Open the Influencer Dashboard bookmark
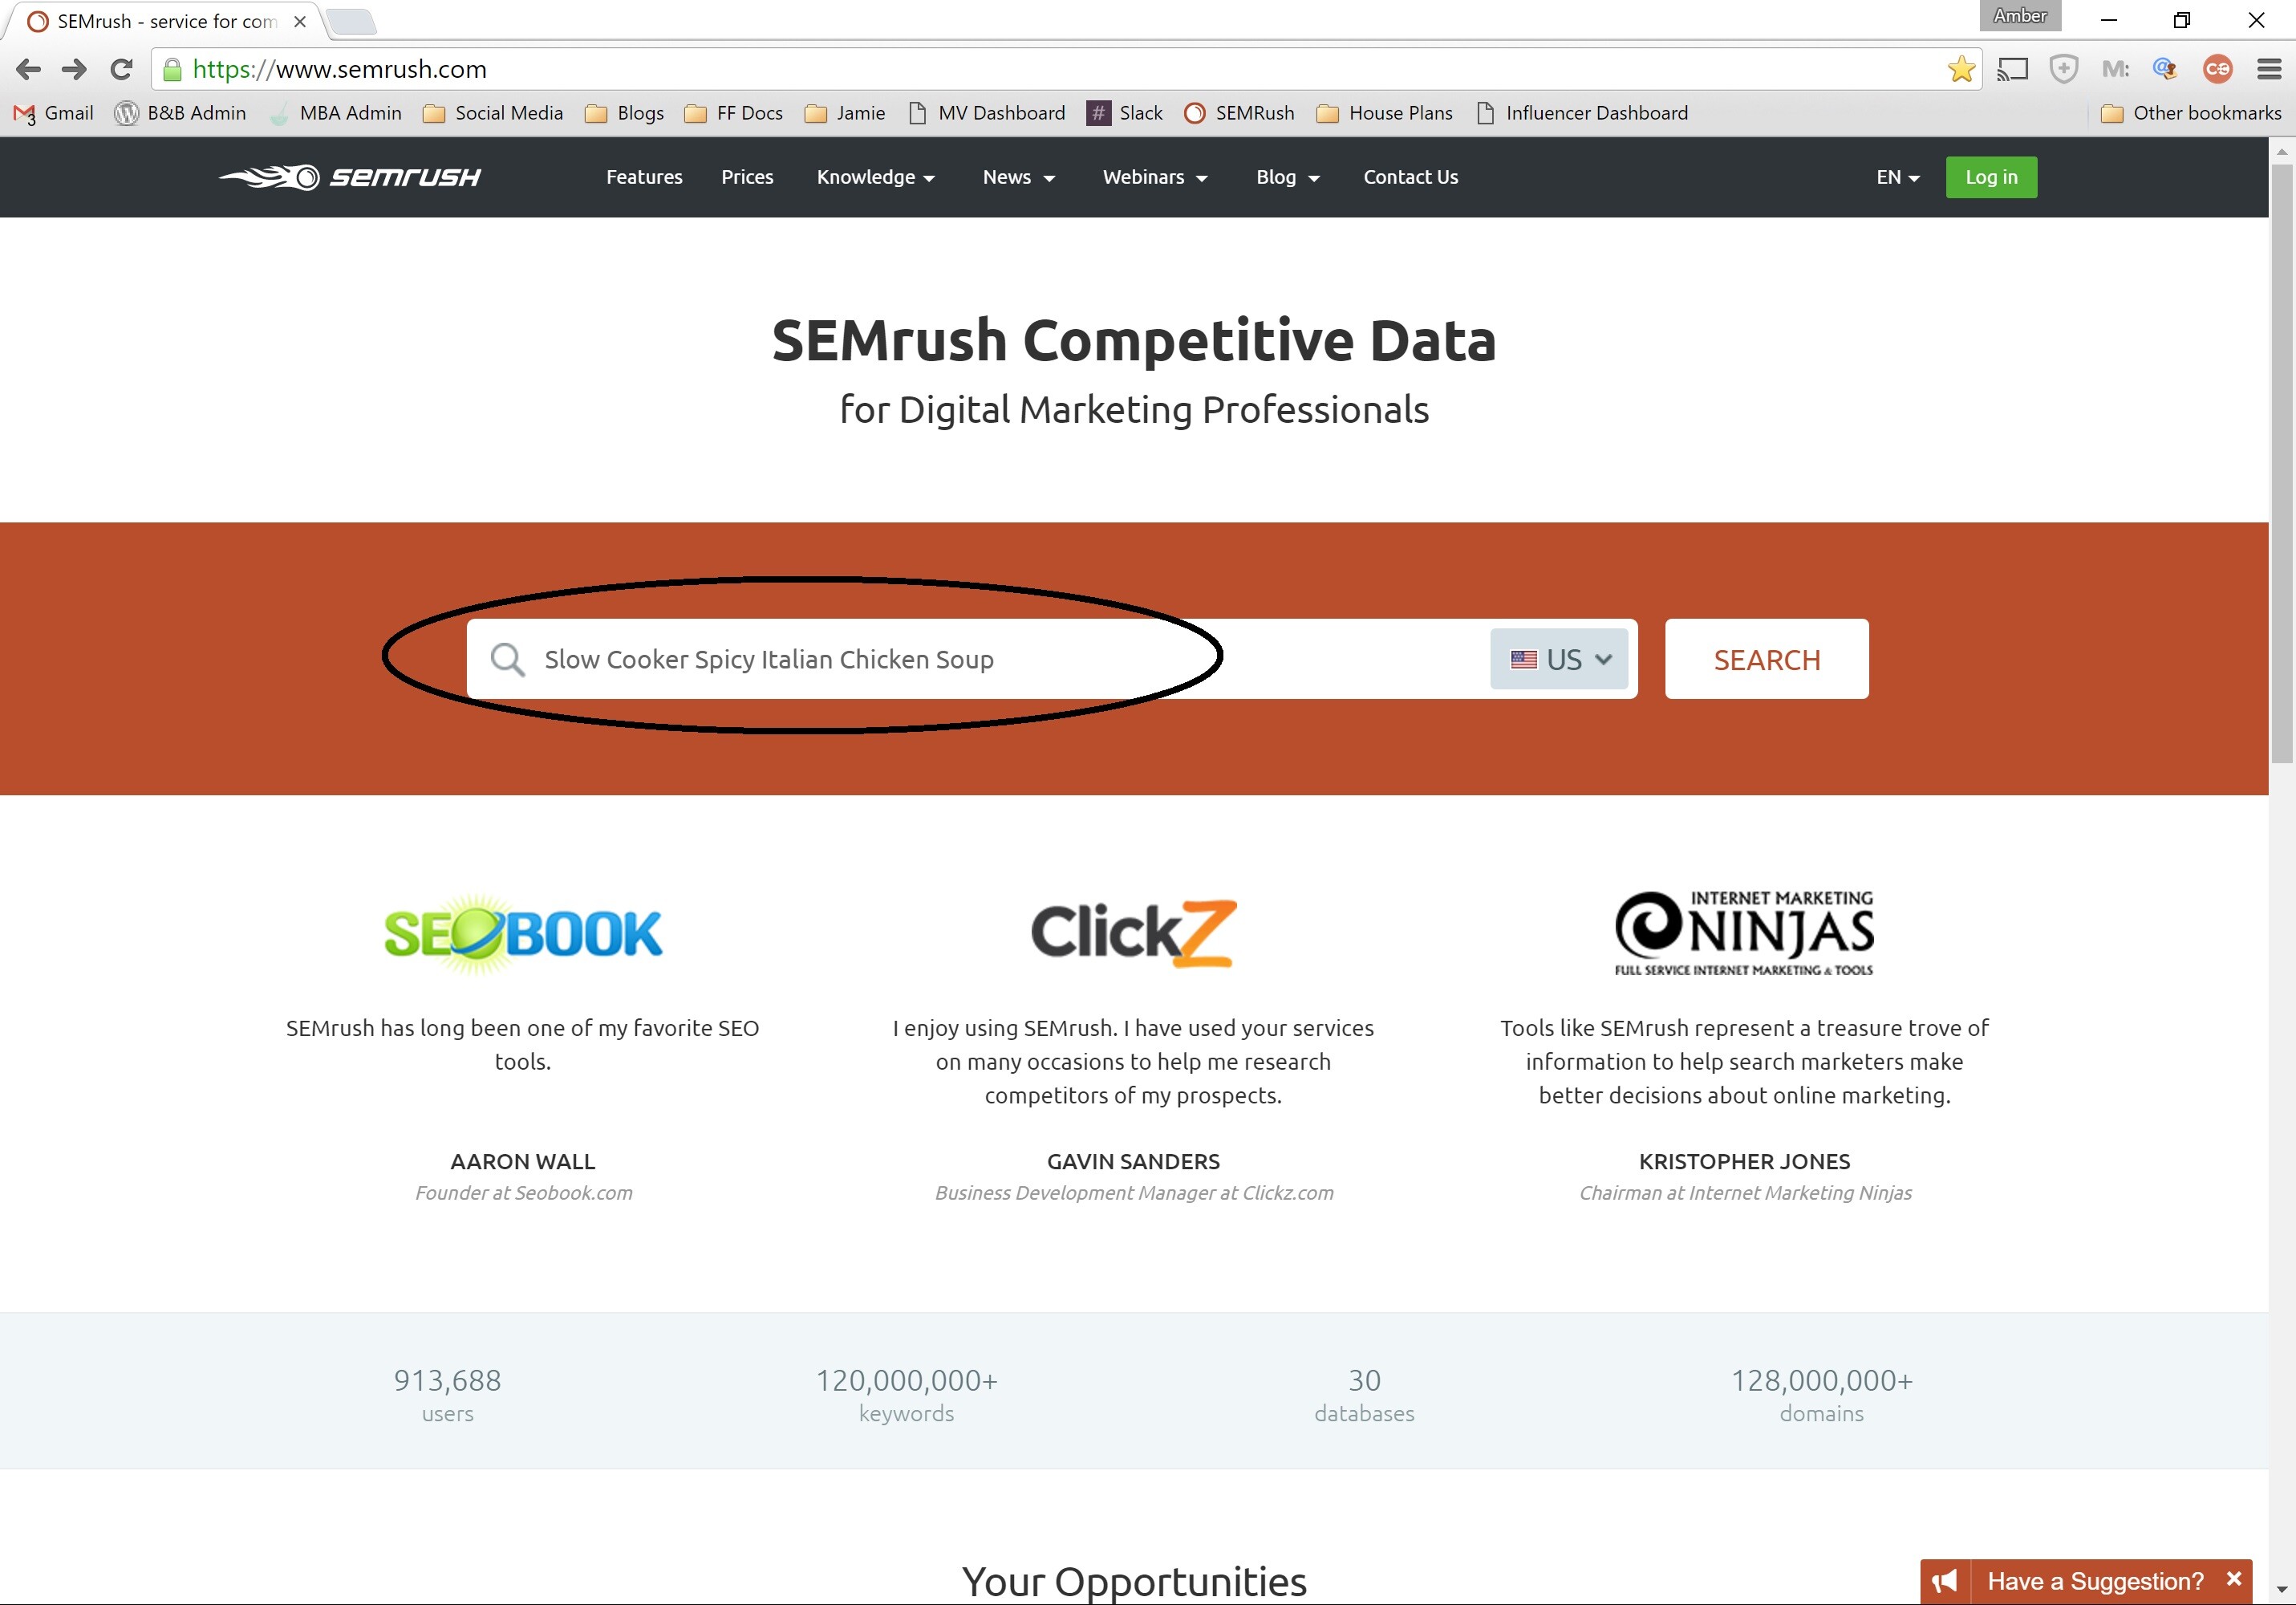 [x=1583, y=113]
